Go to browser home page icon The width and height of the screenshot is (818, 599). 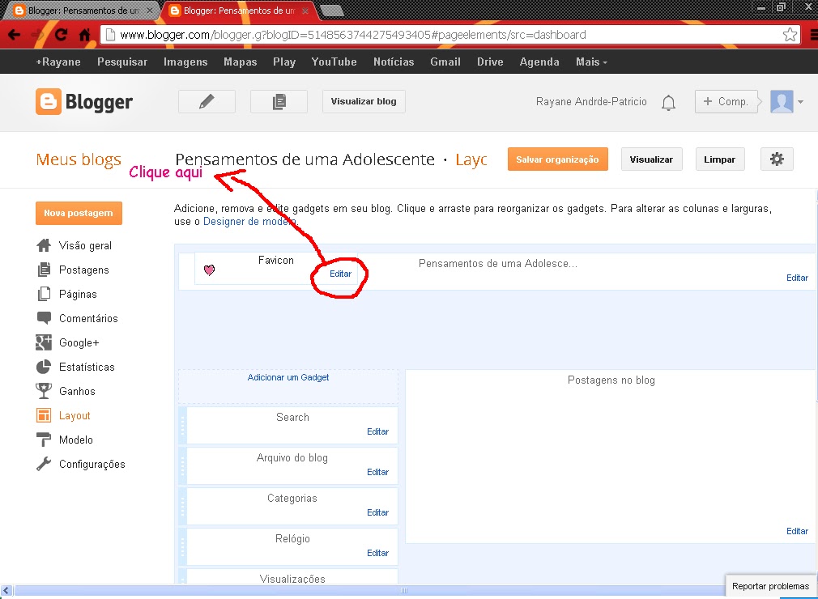coord(84,35)
